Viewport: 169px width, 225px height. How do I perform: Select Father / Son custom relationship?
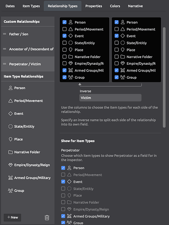tap(28, 34)
